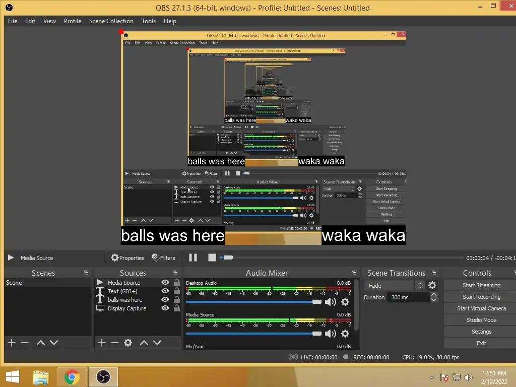This screenshot has height=387, width=516.
Task: Stop the media source playback
Action: 212,257
